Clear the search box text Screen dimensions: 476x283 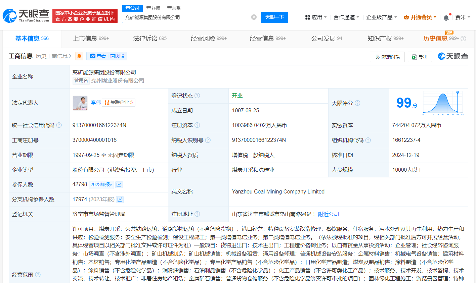(x=254, y=17)
